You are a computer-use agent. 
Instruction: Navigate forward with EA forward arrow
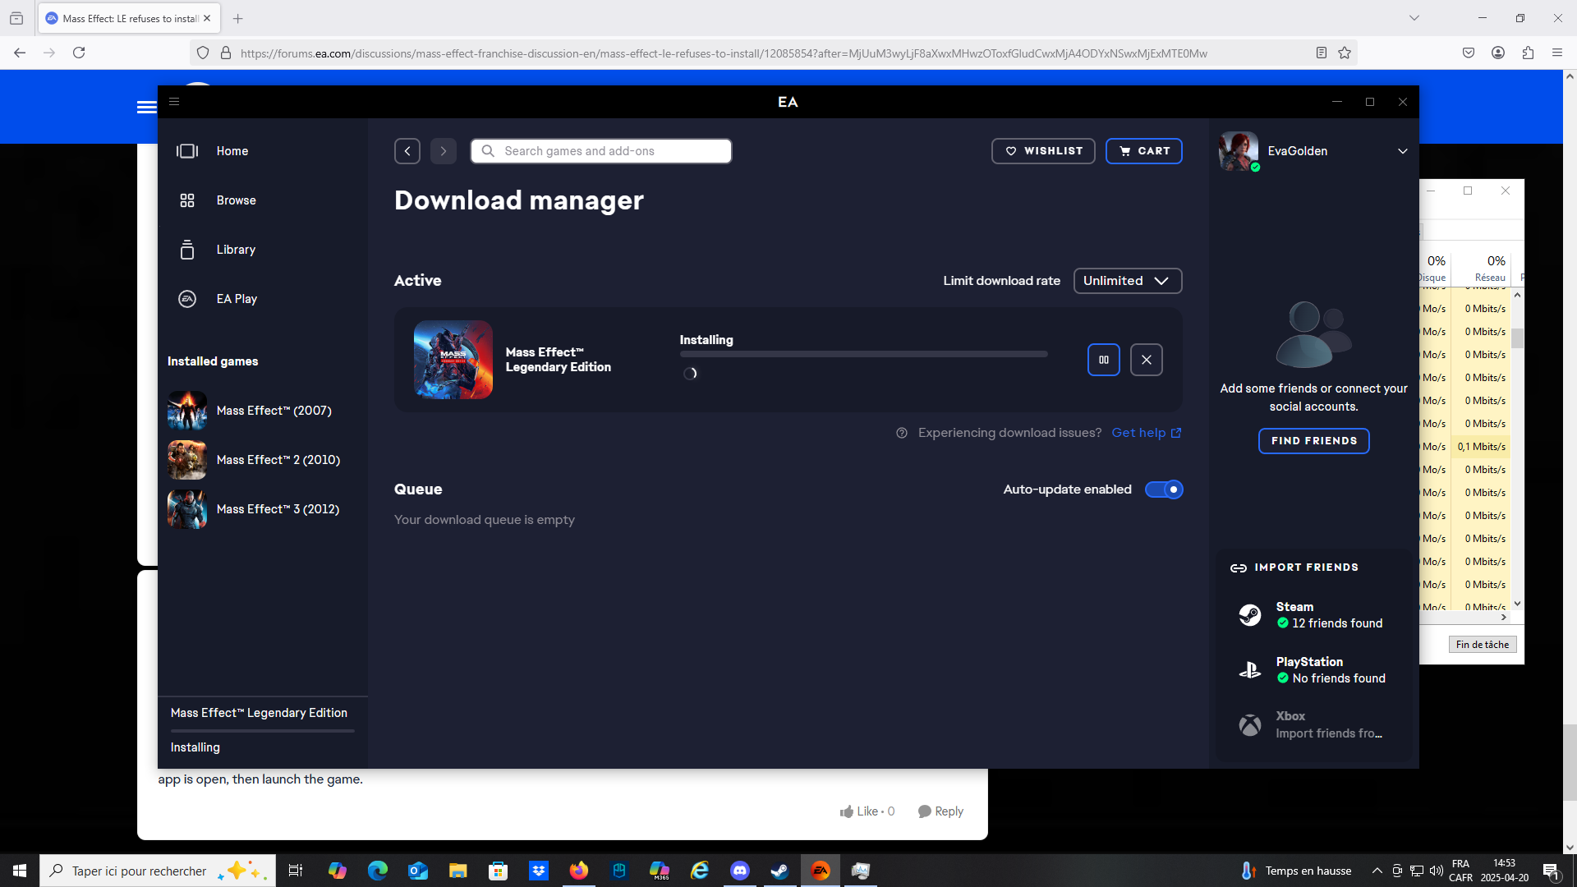[x=444, y=151]
